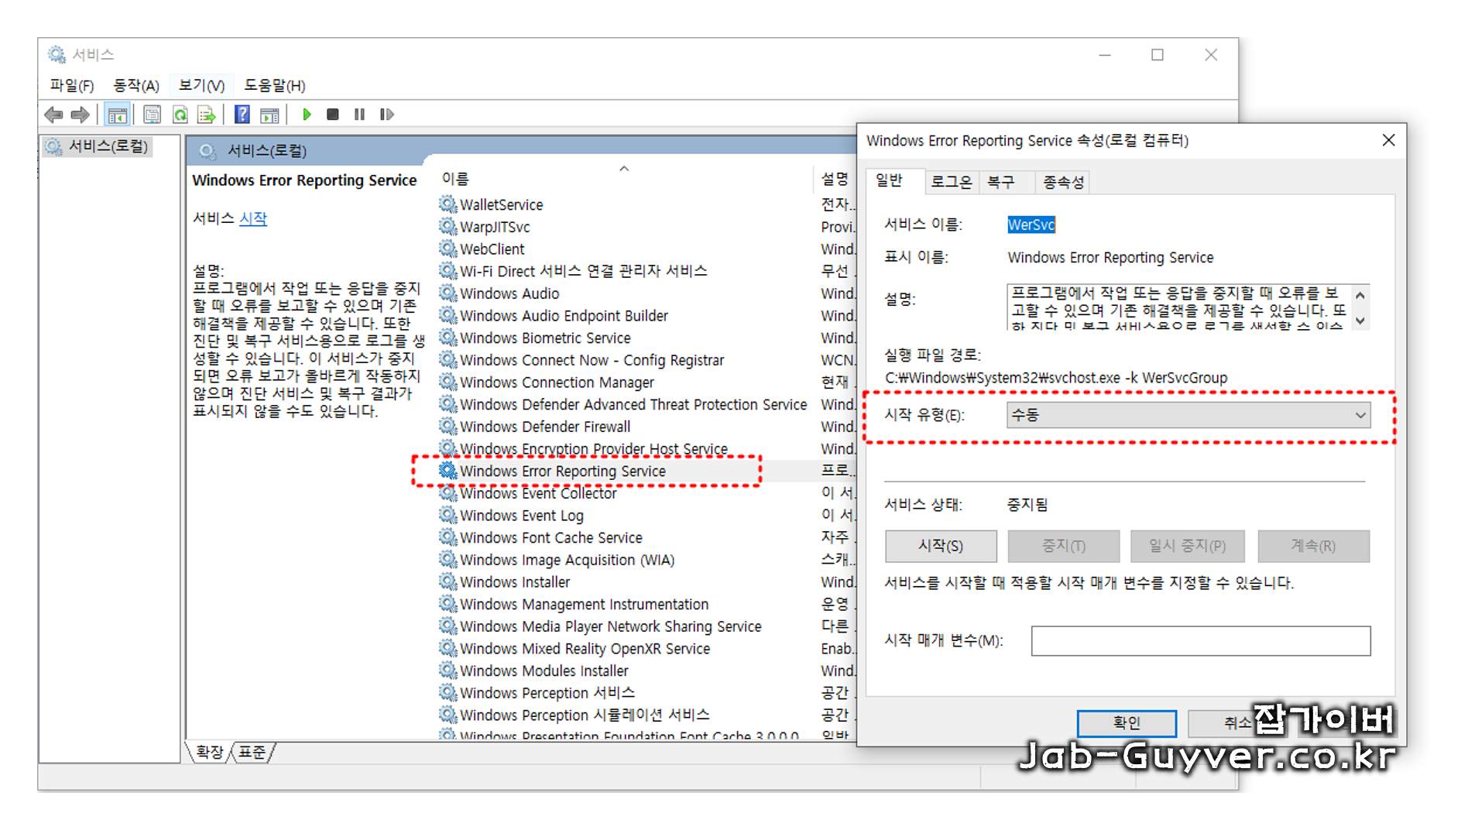Switch to the 로그온 tab
The image size is (1468, 830).
[952, 182]
